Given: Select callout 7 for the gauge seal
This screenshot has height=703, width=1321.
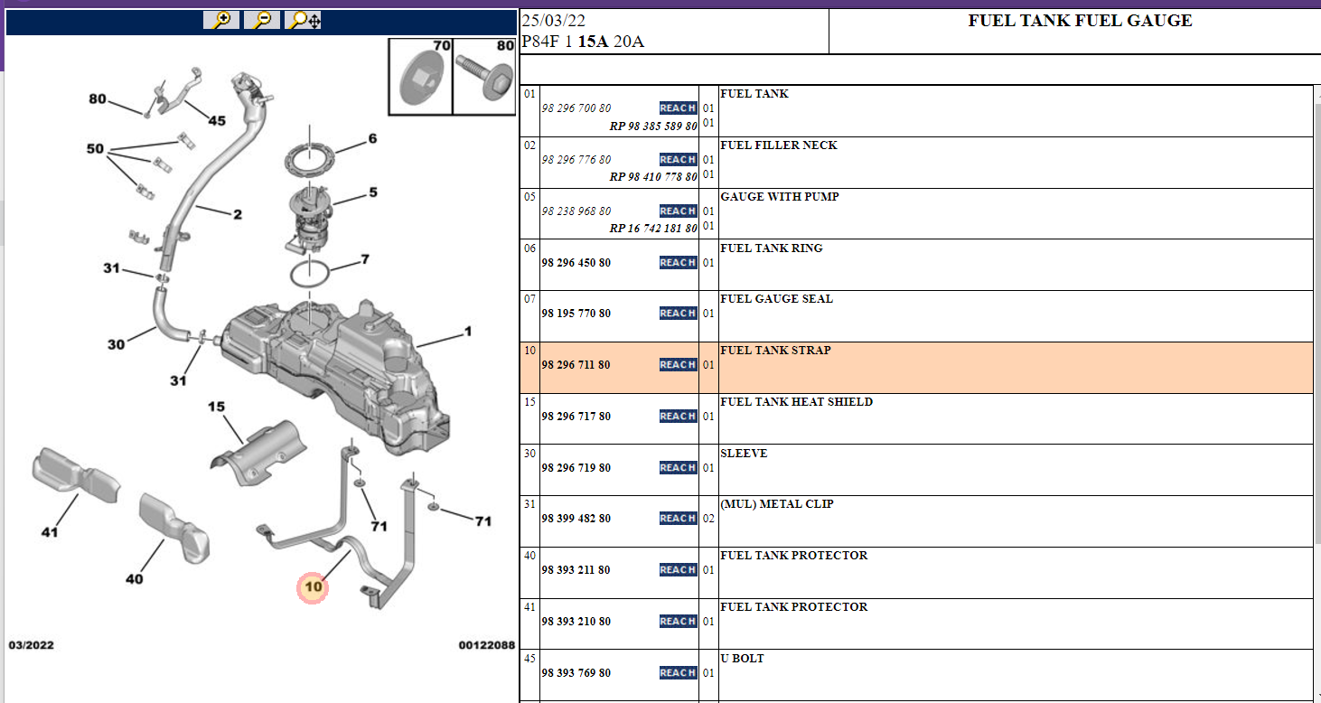Looking at the screenshot, I should pos(365,259).
